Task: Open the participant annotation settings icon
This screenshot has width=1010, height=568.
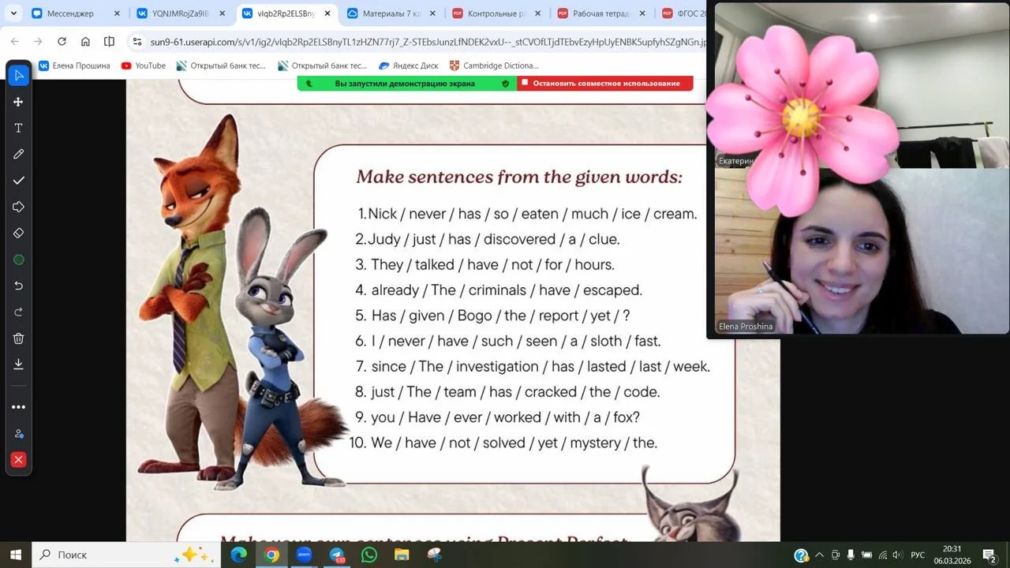Action: coord(19,434)
